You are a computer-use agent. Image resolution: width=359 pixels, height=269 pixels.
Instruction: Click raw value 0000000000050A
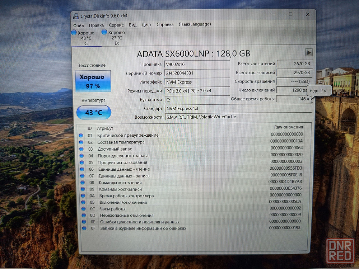click(285, 202)
